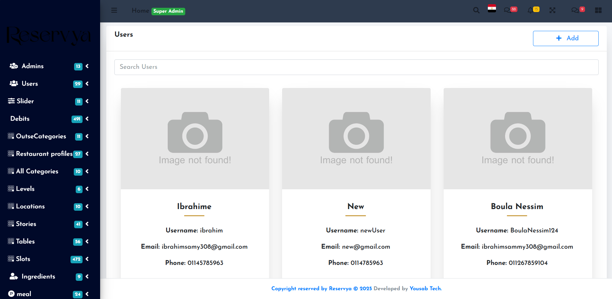Toggle fullscreen with the expand icon

pyautogui.click(x=552, y=10)
